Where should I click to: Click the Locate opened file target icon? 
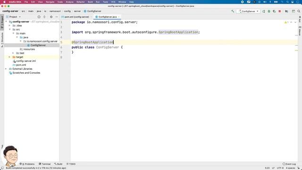[39, 17]
